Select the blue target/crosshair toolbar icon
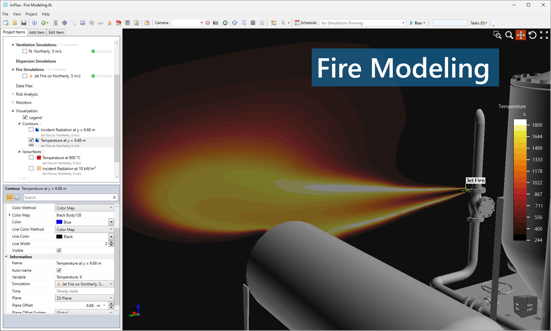The image size is (551, 331). [x=64, y=23]
